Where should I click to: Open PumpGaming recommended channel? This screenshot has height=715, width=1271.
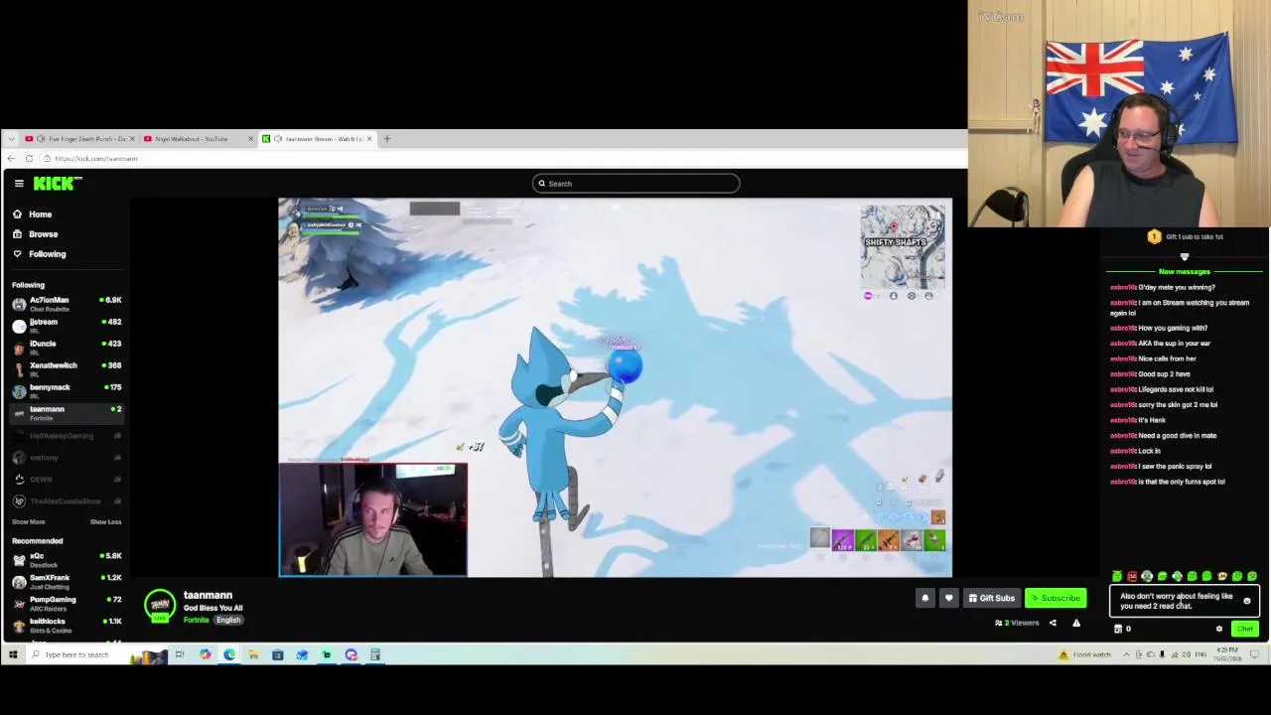coord(66,604)
